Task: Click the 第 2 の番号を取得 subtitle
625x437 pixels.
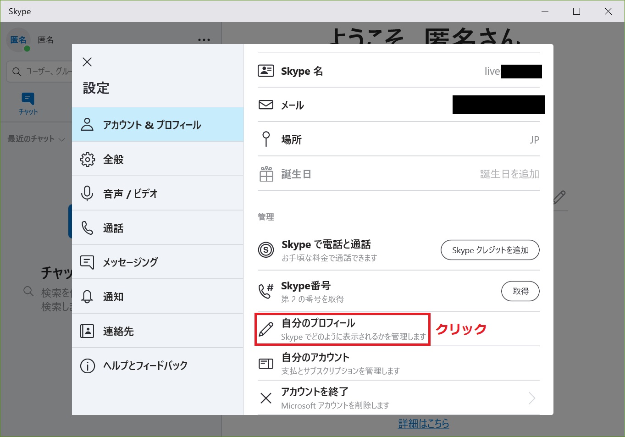Action: 312,299
